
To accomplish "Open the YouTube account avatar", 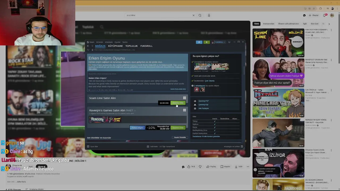I will coord(332,15).
